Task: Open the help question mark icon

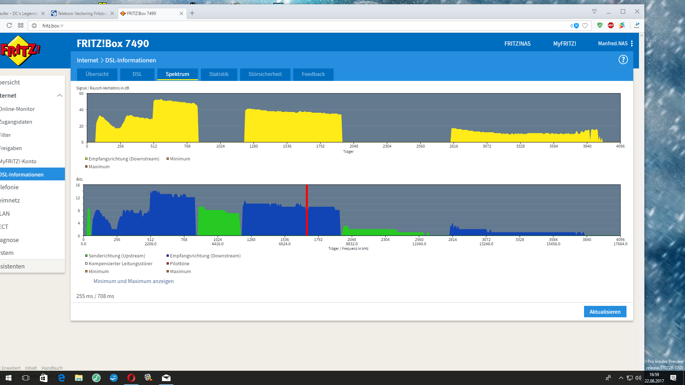Action: click(x=623, y=60)
